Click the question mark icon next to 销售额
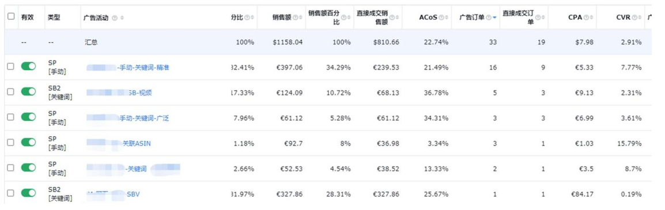The height and width of the screenshot is (210, 665). pos(296,17)
